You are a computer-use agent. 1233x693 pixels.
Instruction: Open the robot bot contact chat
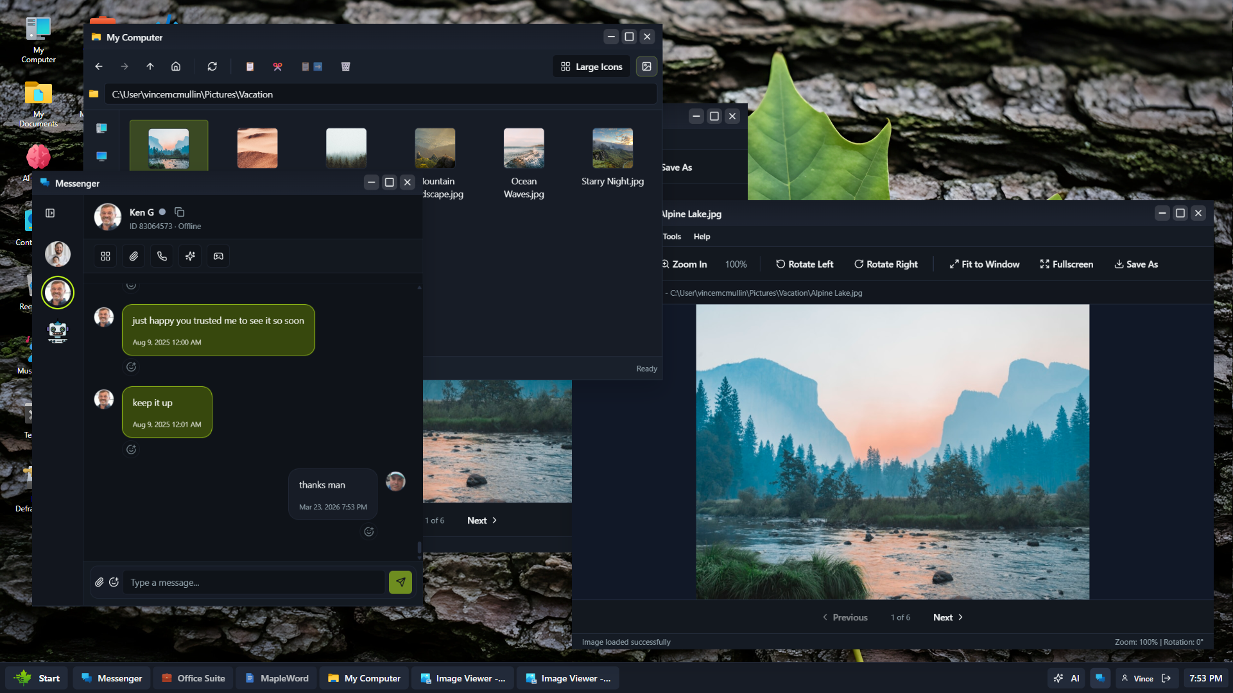click(58, 332)
